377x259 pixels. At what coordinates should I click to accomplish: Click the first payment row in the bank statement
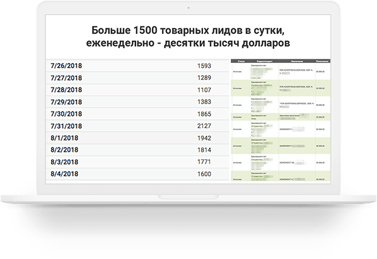point(281,71)
